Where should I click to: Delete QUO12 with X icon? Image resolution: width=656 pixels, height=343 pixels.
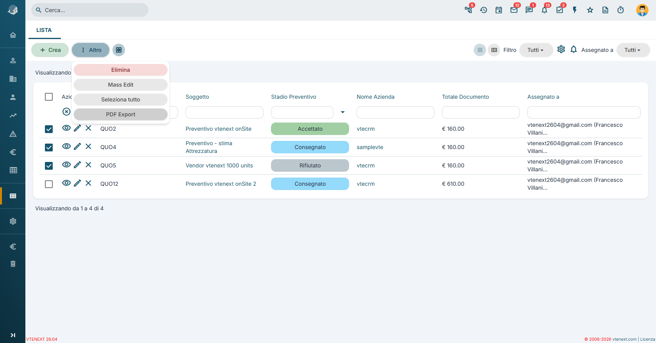[x=88, y=183]
